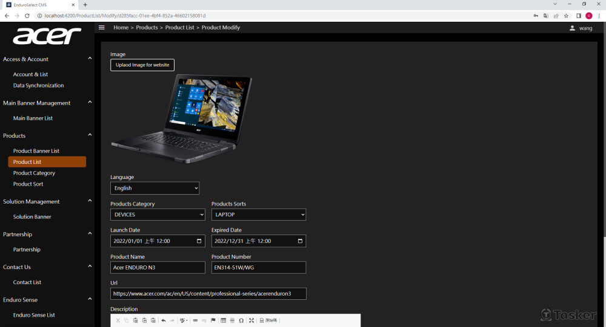Click Upload Image for website button
The image size is (606, 327).
point(142,65)
